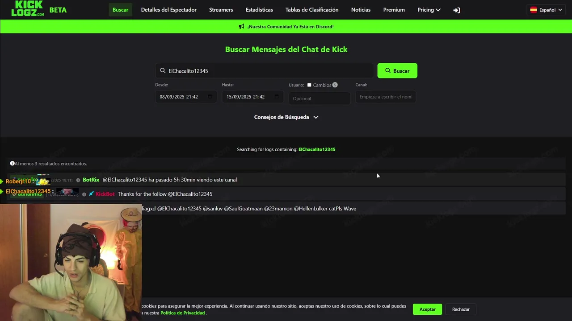The height and width of the screenshot is (321, 572).
Task: Click the 'Thanks for the follow' message
Action: click(165, 194)
